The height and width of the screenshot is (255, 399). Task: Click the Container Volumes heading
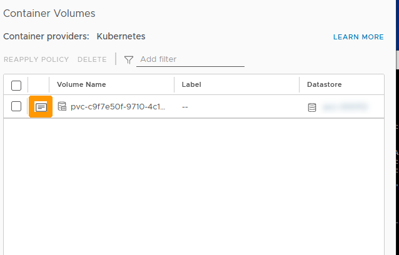(49, 14)
